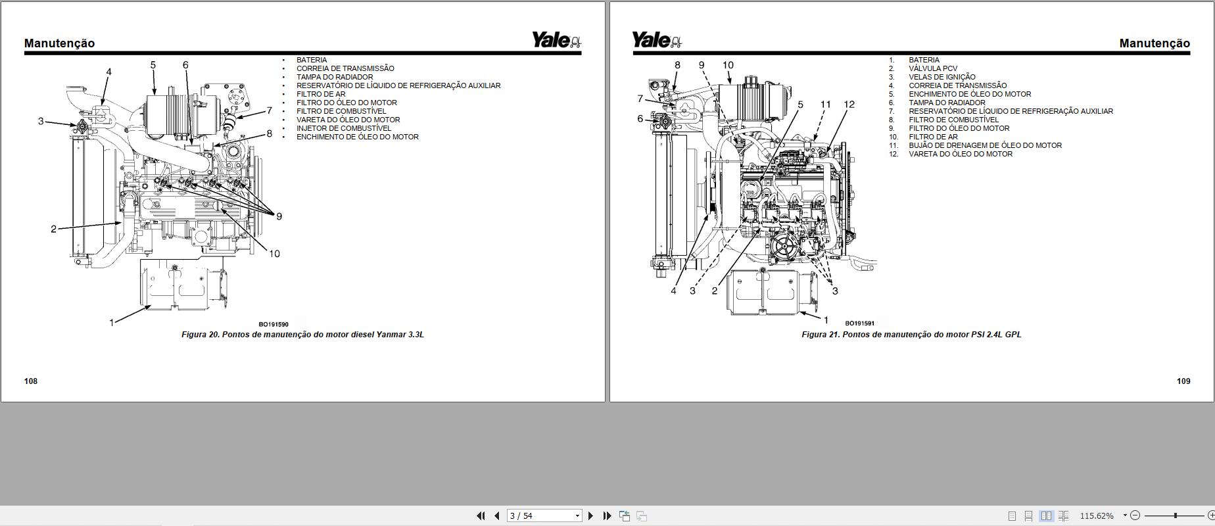Enable continuous facing view mode
Screen dimensions: 1215x526
(1063, 516)
